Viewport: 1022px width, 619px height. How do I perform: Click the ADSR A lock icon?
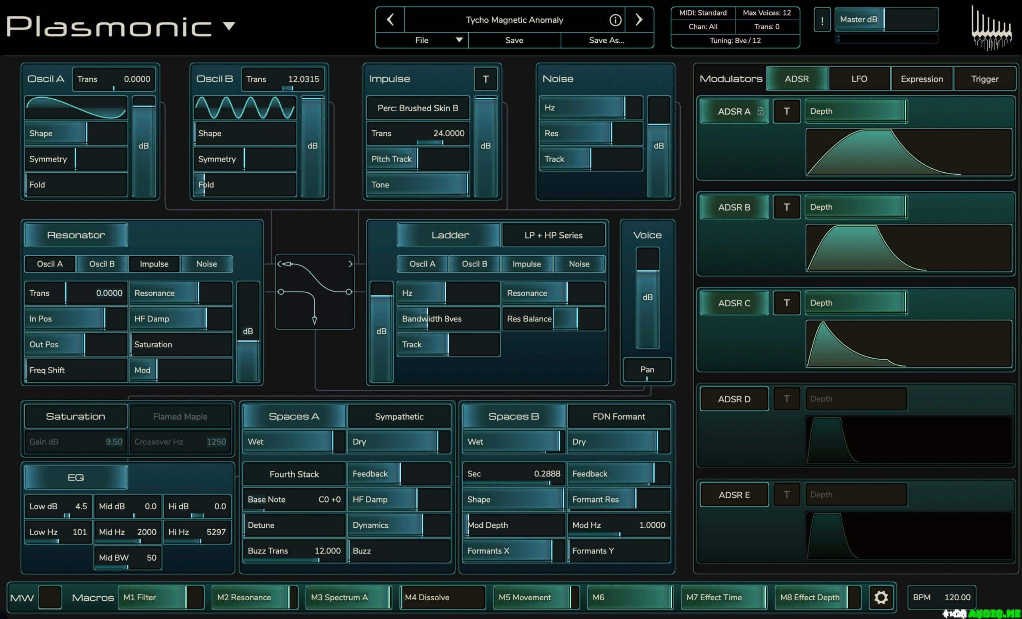pyautogui.click(x=760, y=111)
